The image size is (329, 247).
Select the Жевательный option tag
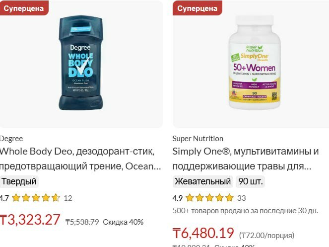coord(202,181)
